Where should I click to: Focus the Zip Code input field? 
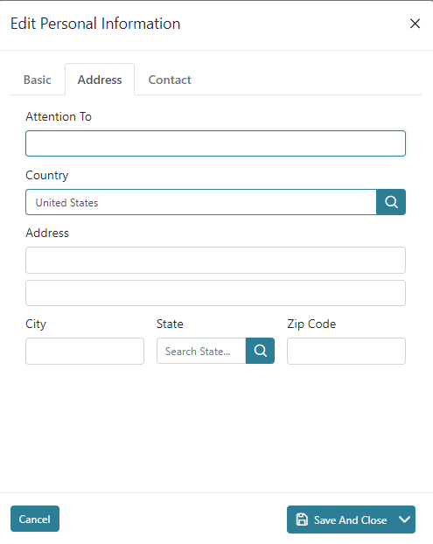click(x=346, y=351)
